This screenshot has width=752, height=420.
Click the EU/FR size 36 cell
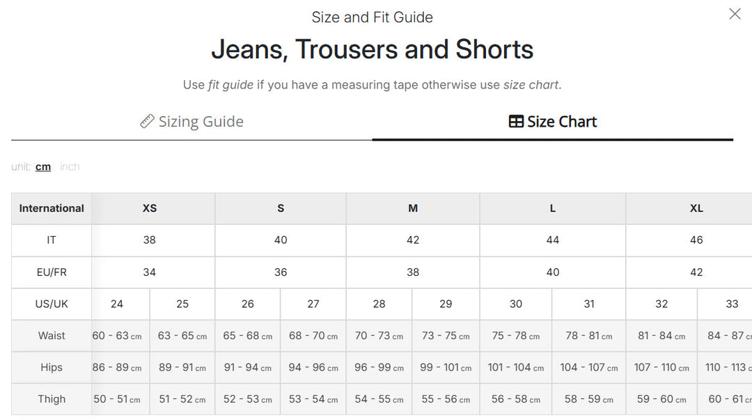pos(281,272)
